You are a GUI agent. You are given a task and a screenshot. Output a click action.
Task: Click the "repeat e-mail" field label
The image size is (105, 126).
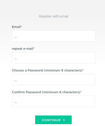(23, 49)
